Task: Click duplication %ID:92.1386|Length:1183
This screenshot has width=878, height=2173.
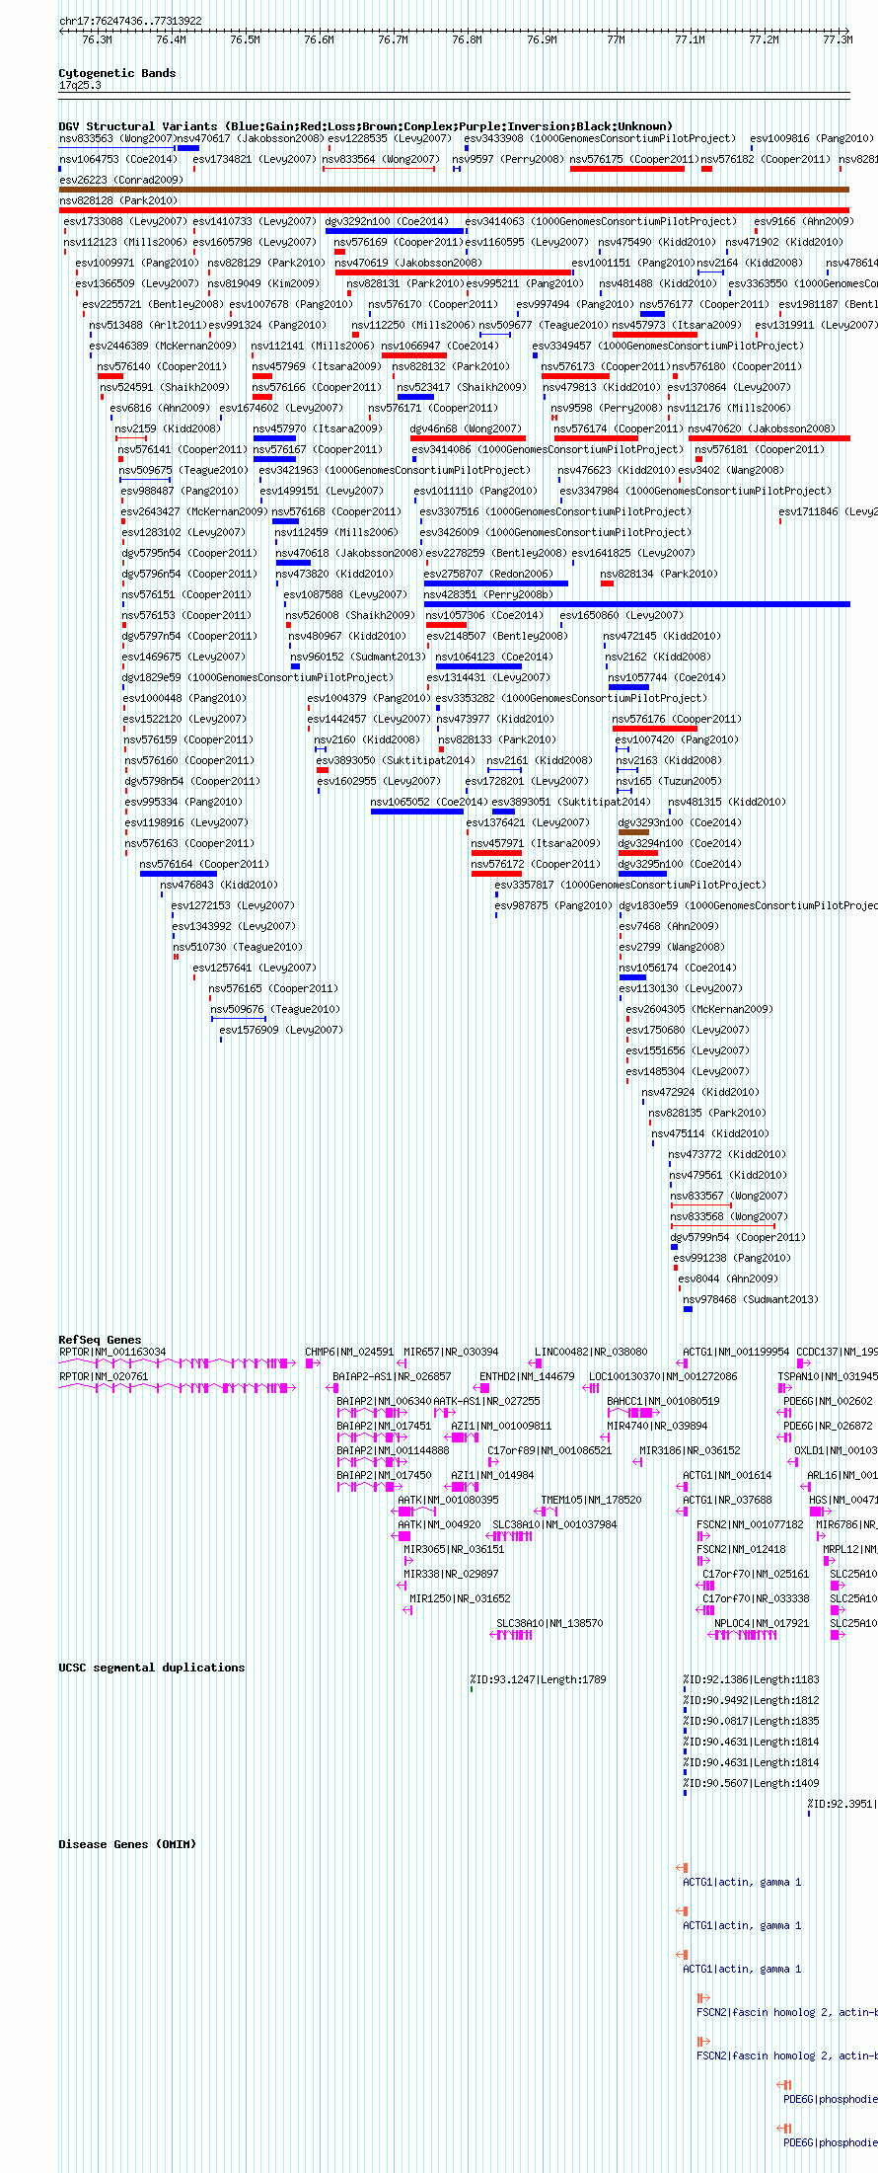Action: pyautogui.click(x=751, y=1679)
